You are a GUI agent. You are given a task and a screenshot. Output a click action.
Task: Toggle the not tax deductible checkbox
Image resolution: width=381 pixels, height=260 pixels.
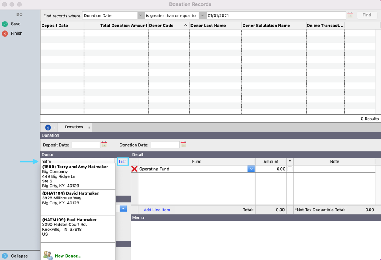pyautogui.click(x=290, y=169)
